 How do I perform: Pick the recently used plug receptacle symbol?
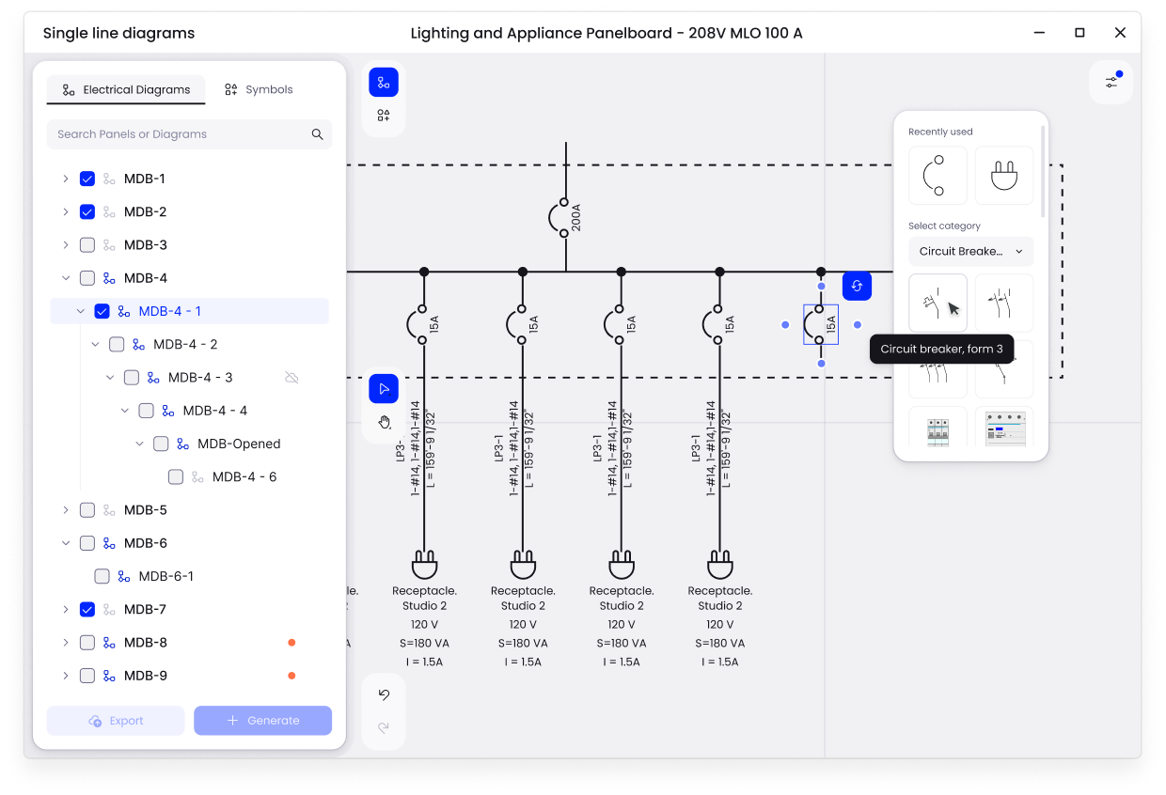point(1004,175)
